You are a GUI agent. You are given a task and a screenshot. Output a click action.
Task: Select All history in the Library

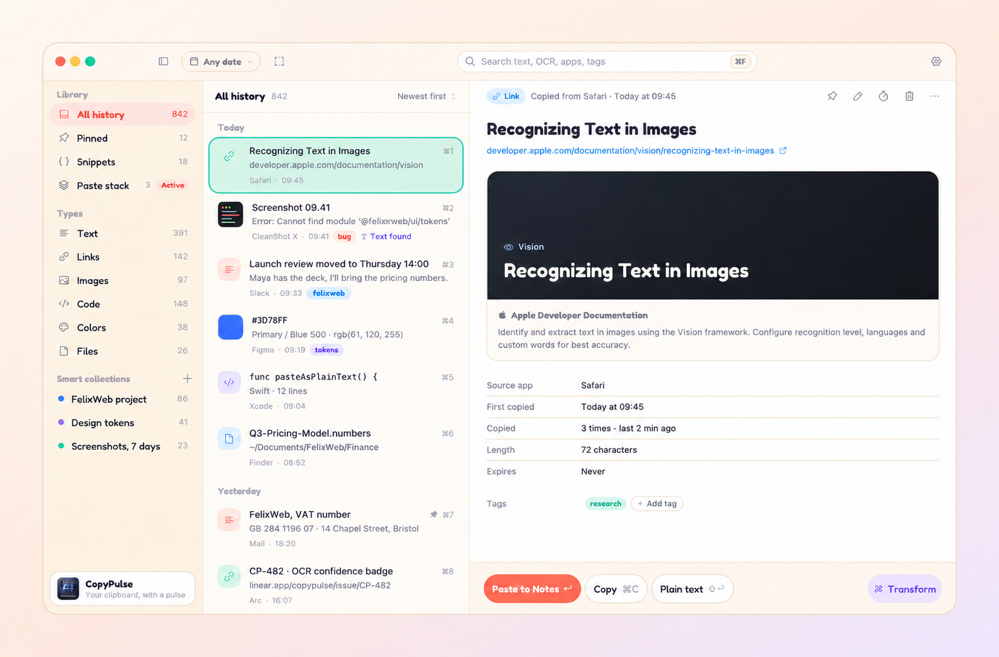123,114
